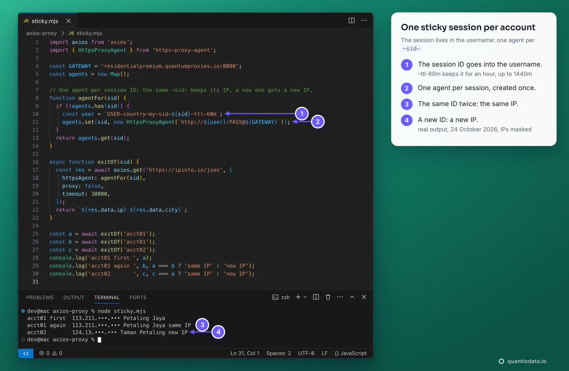Split the terminal panel

316,297
